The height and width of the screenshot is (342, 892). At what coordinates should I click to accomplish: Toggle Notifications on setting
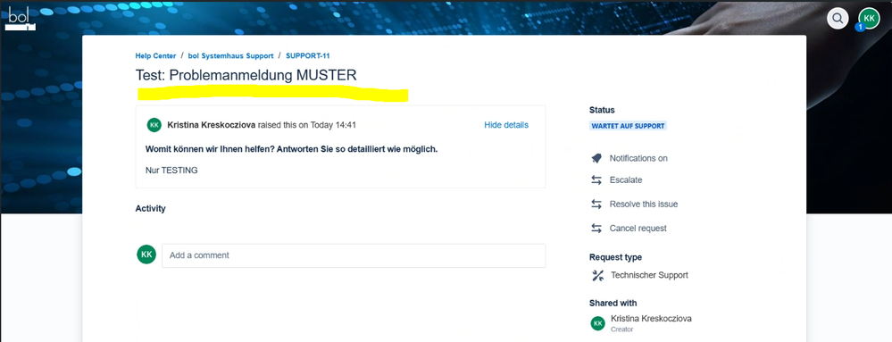[x=638, y=158]
